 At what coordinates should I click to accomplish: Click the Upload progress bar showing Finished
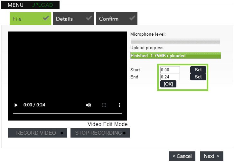[176, 55]
